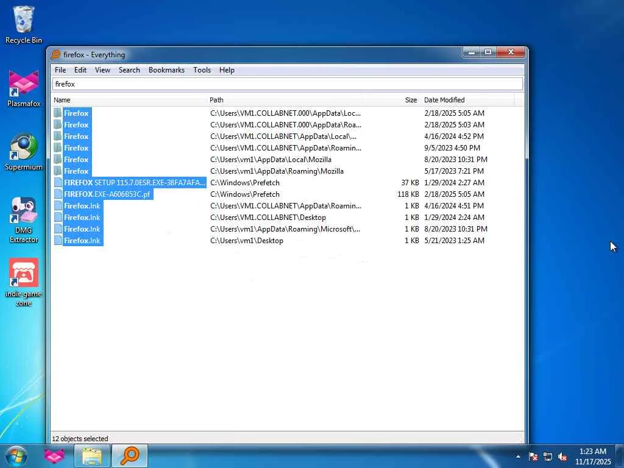The width and height of the screenshot is (624, 468).
Task: Click folder icon of Firefox dated 4/16/2024 4:52 PM
Action: (58, 136)
